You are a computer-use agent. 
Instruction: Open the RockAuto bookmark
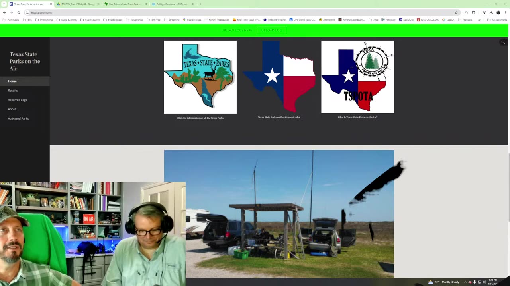pyautogui.click(x=406, y=20)
